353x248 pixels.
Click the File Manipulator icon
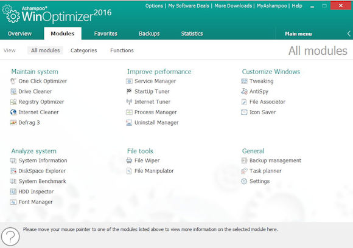coord(129,171)
